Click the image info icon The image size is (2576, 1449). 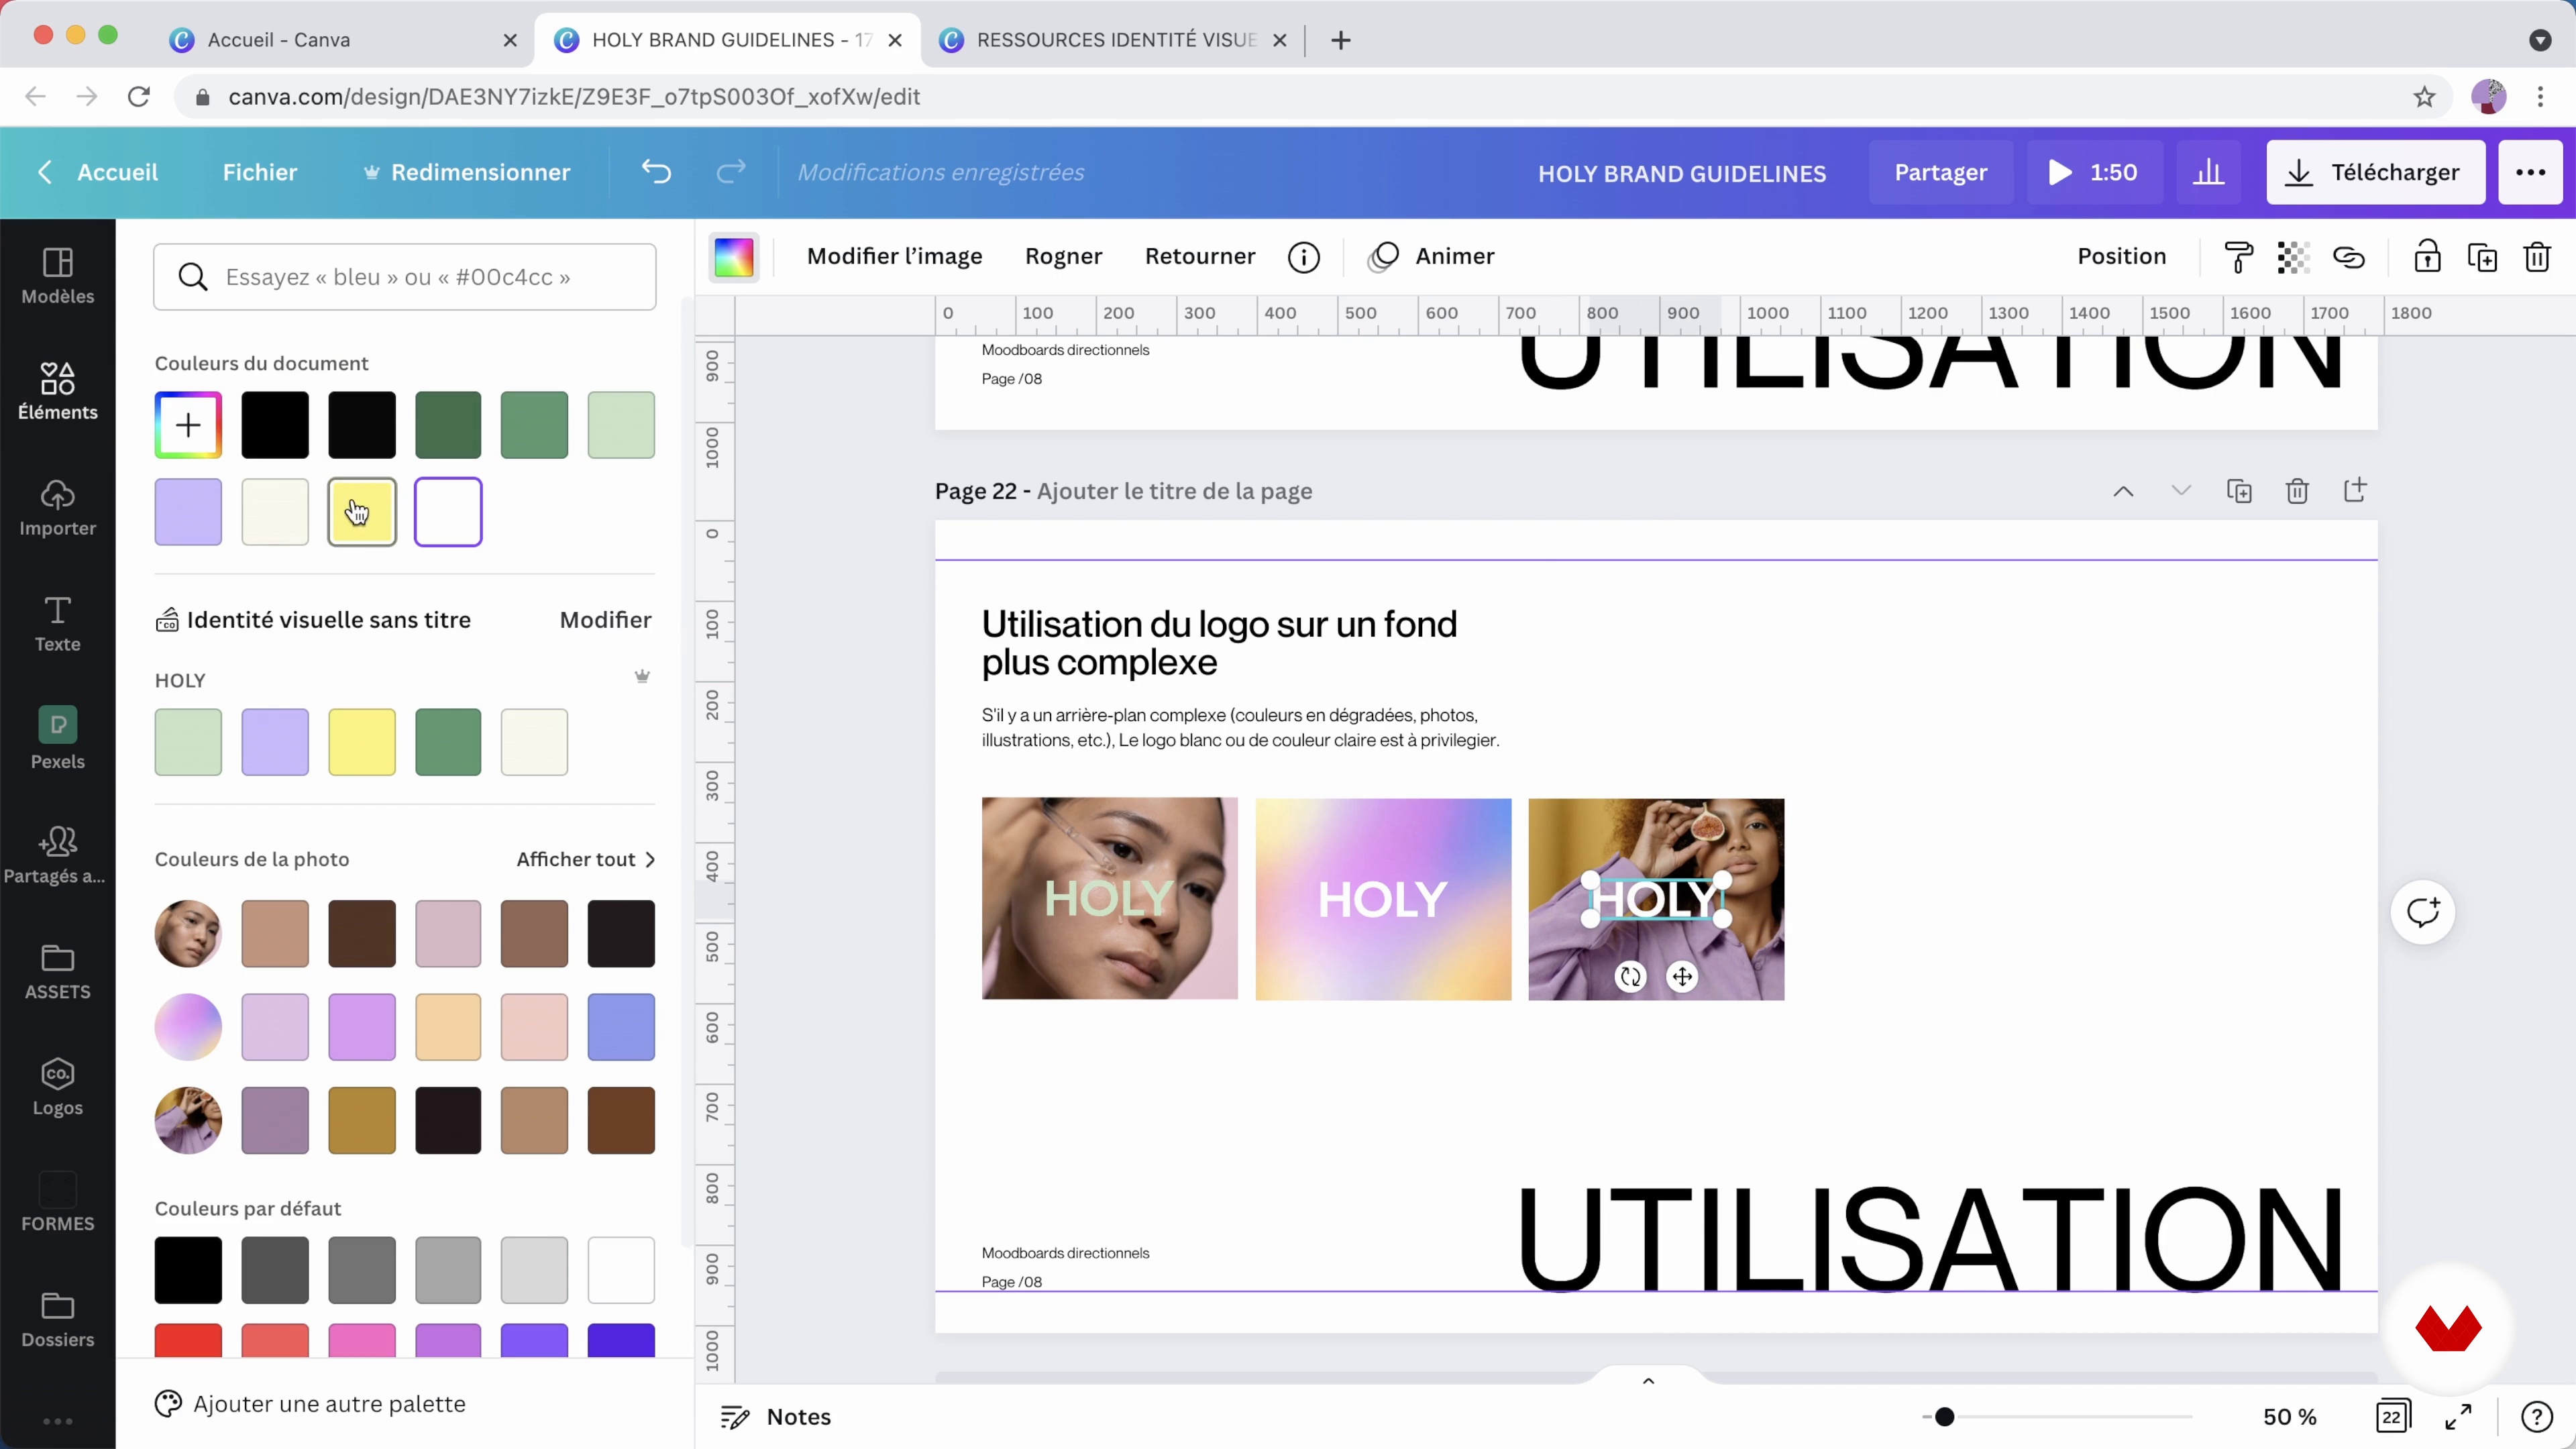[1304, 257]
